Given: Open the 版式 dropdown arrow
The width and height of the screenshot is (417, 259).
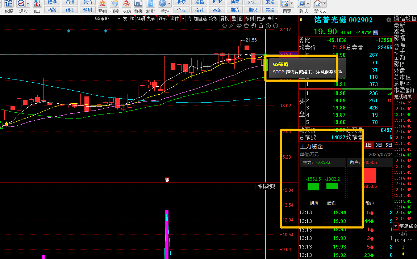Looking at the screenshot, I should point(308,4).
